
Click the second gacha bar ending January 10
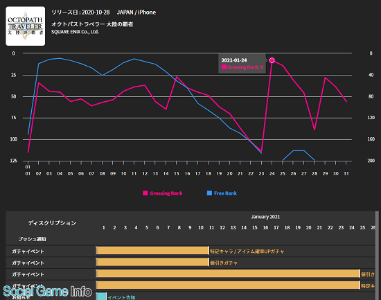click(x=152, y=262)
